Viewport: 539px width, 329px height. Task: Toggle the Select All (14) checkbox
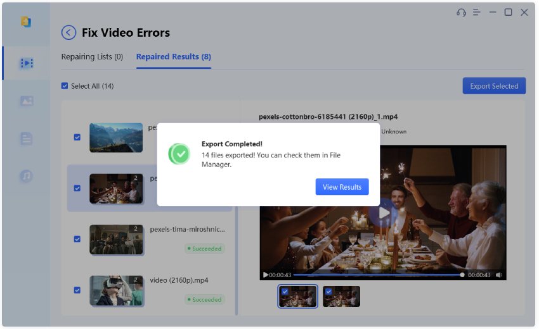pos(65,86)
